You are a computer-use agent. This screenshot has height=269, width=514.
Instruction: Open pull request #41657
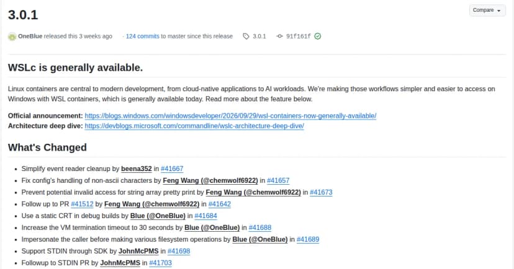point(278,180)
